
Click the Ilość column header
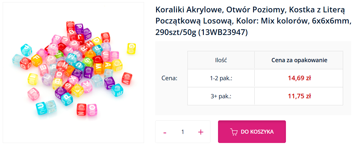[x=221, y=60]
